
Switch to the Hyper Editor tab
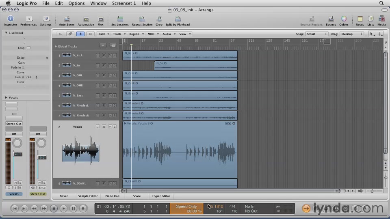tap(161, 196)
